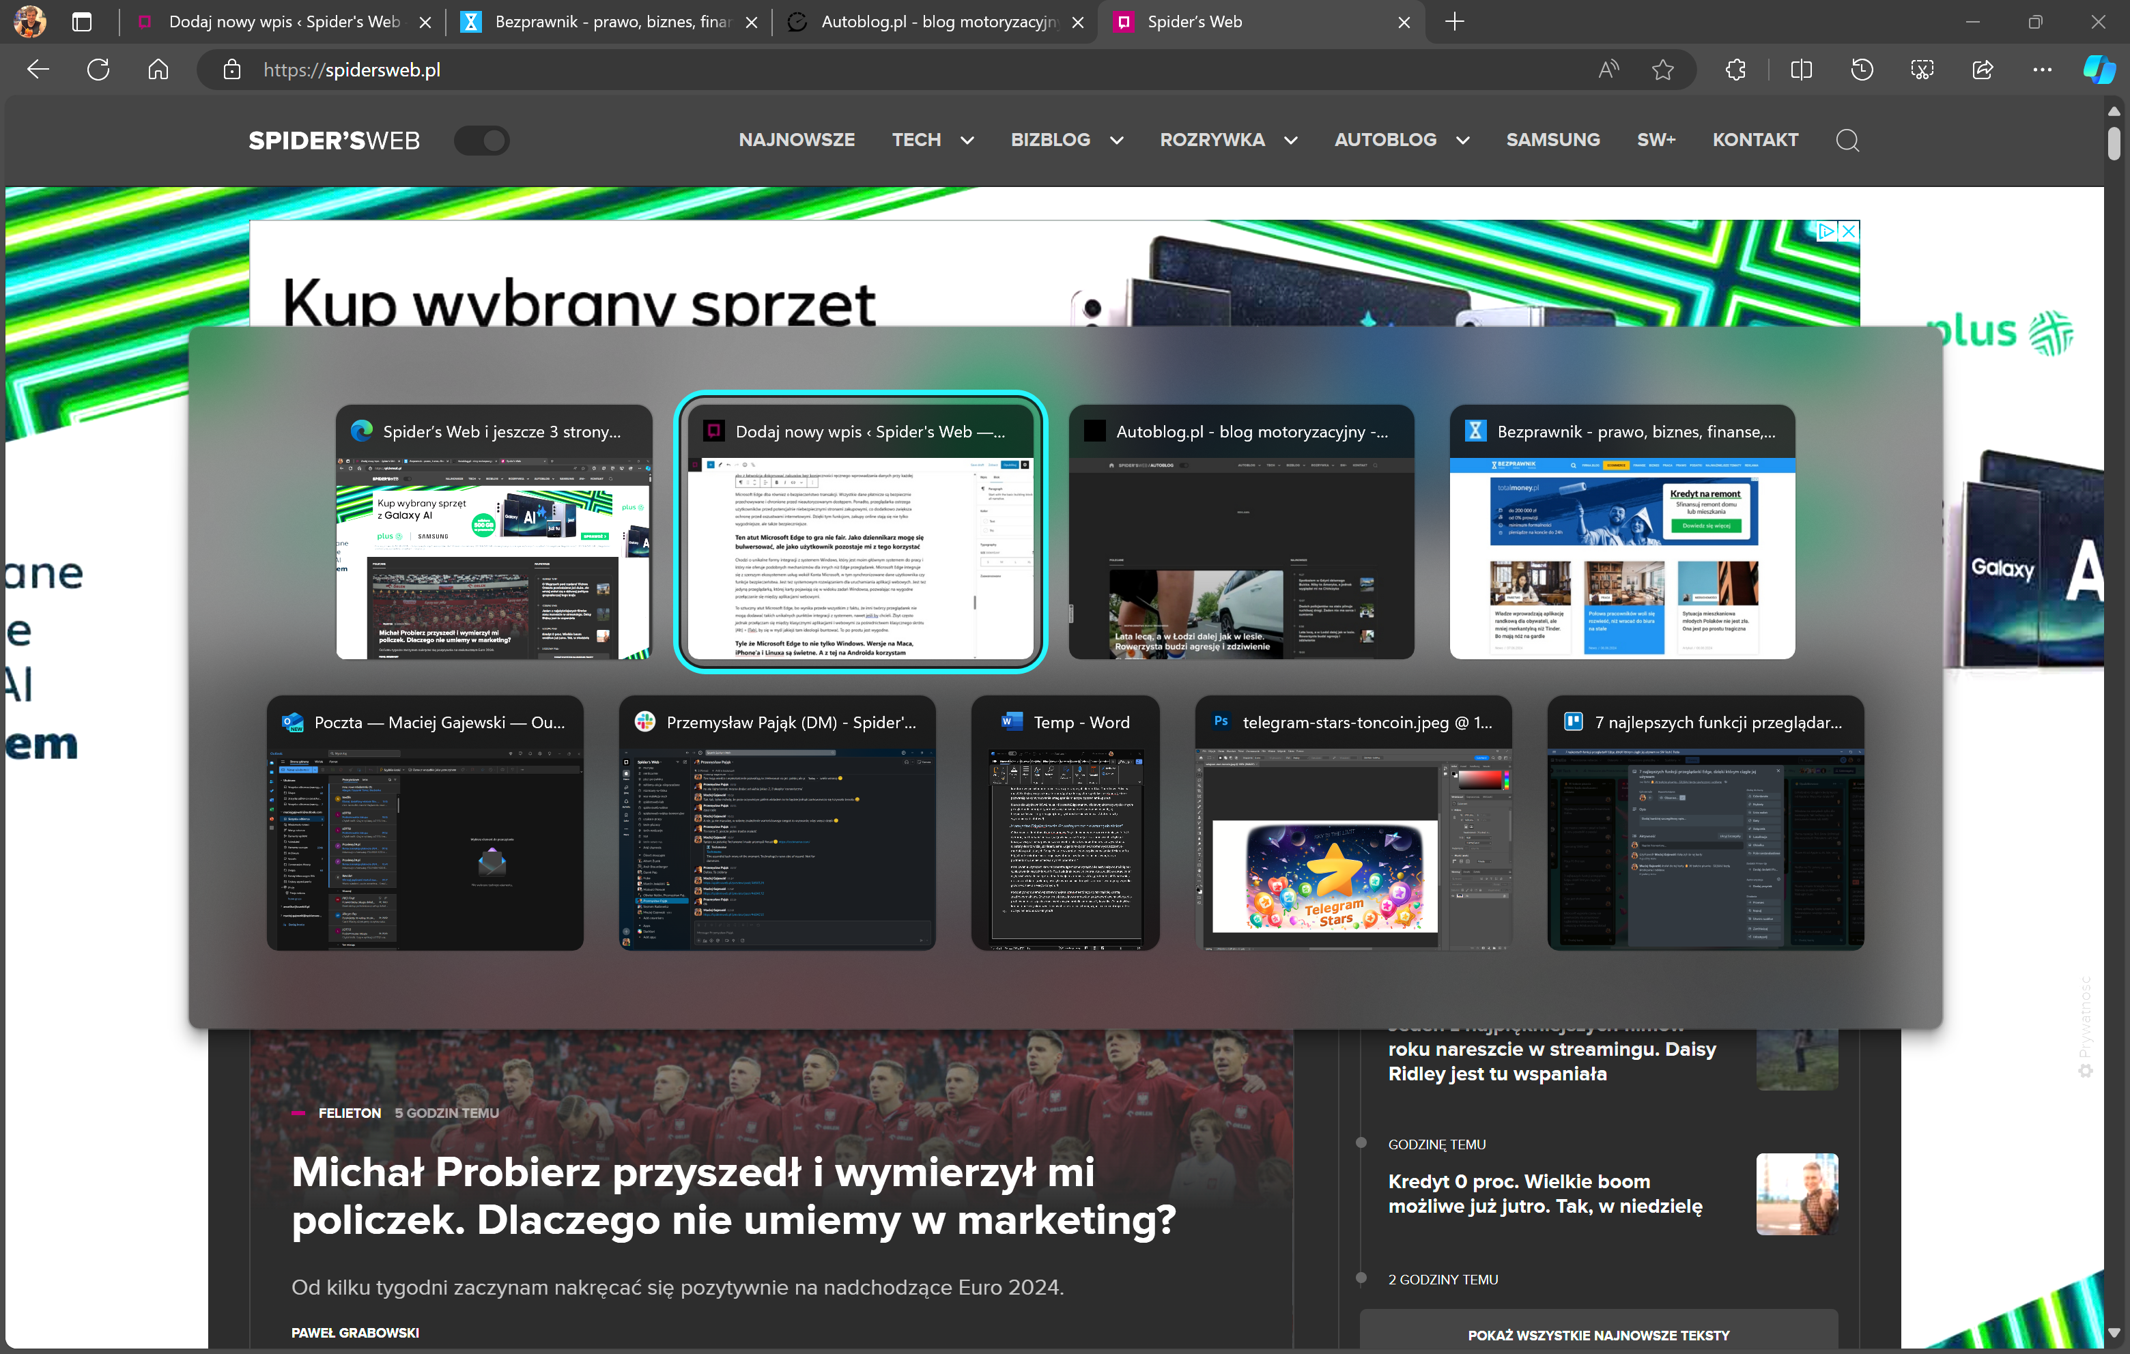Go back with the back arrow
This screenshot has width=2130, height=1354.
(38, 70)
